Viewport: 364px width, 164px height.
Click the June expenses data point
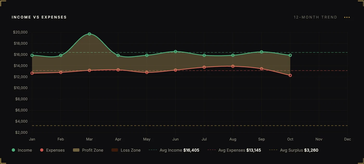(x=175, y=70)
